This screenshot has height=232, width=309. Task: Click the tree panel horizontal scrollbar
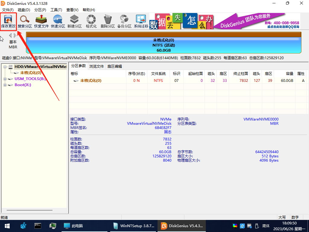coord(30,210)
